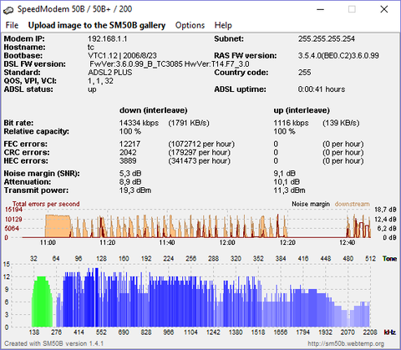Open the Help menu
Image resolution: width=401 pixels, height=350 pixels.
click(x=223, y=25)
